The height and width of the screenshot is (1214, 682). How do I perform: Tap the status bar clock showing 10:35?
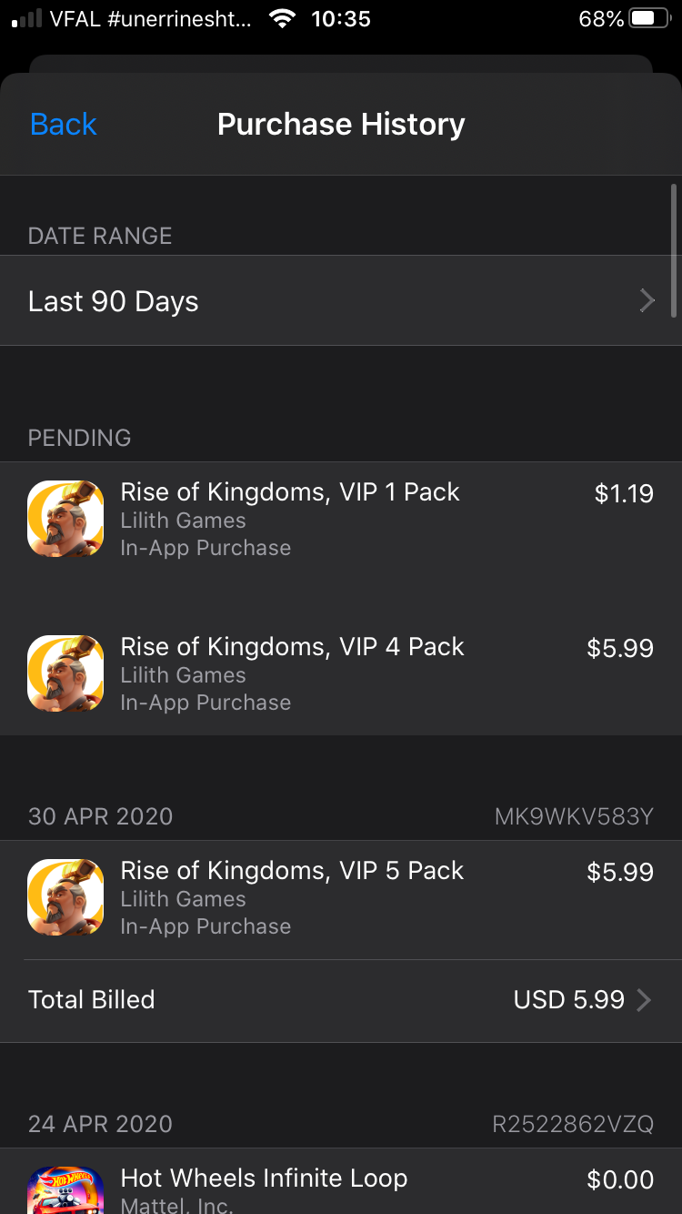341,19
